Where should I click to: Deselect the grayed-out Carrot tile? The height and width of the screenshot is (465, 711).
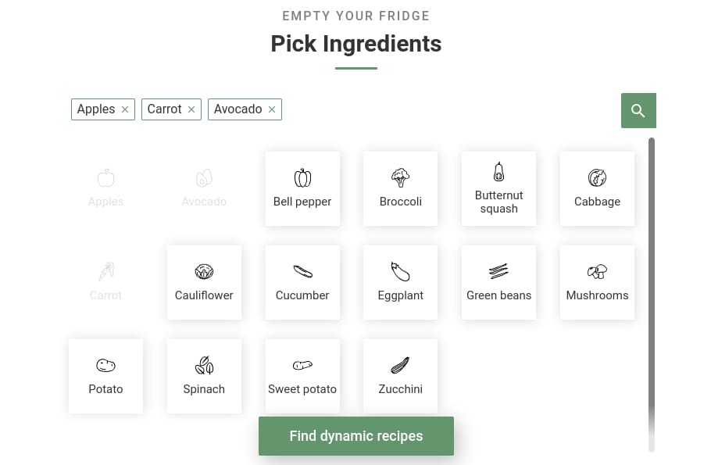pos(105,281)
